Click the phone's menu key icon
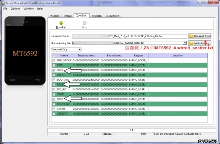220x144 pixels. tap(13, 80)
